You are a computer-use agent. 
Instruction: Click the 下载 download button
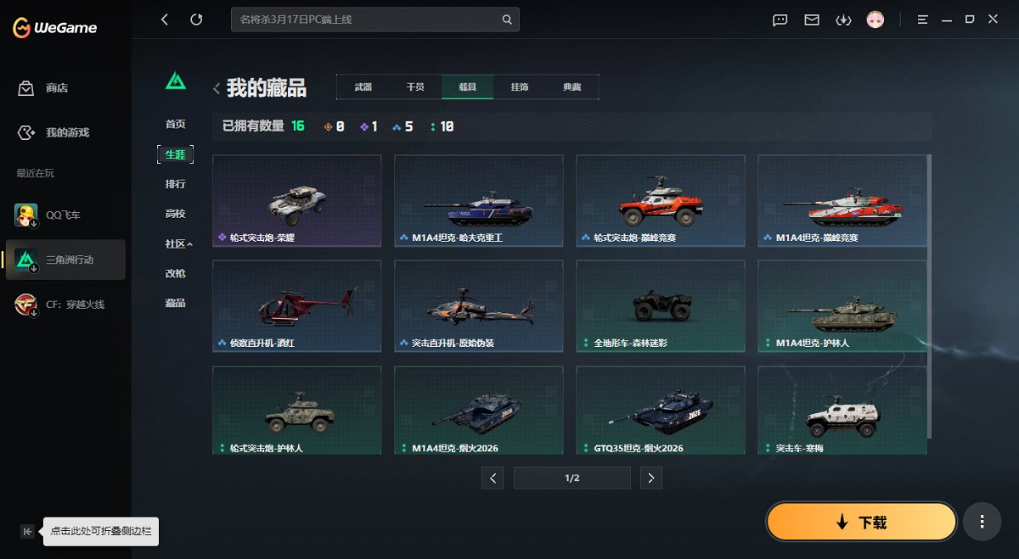[x=860, y=522]
